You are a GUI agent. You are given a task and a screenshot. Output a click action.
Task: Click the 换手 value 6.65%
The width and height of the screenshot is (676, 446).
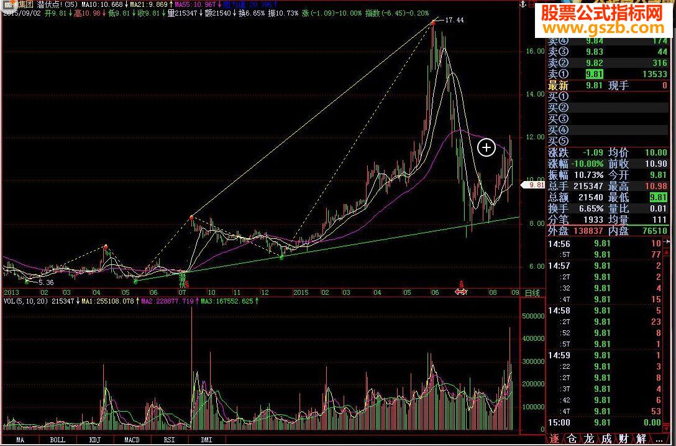(x=591, y=208)
